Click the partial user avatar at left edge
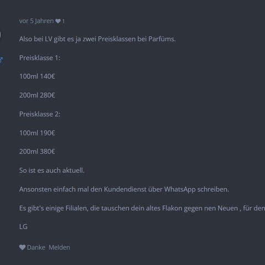This screenshot has width=265, height=265. 1,35
